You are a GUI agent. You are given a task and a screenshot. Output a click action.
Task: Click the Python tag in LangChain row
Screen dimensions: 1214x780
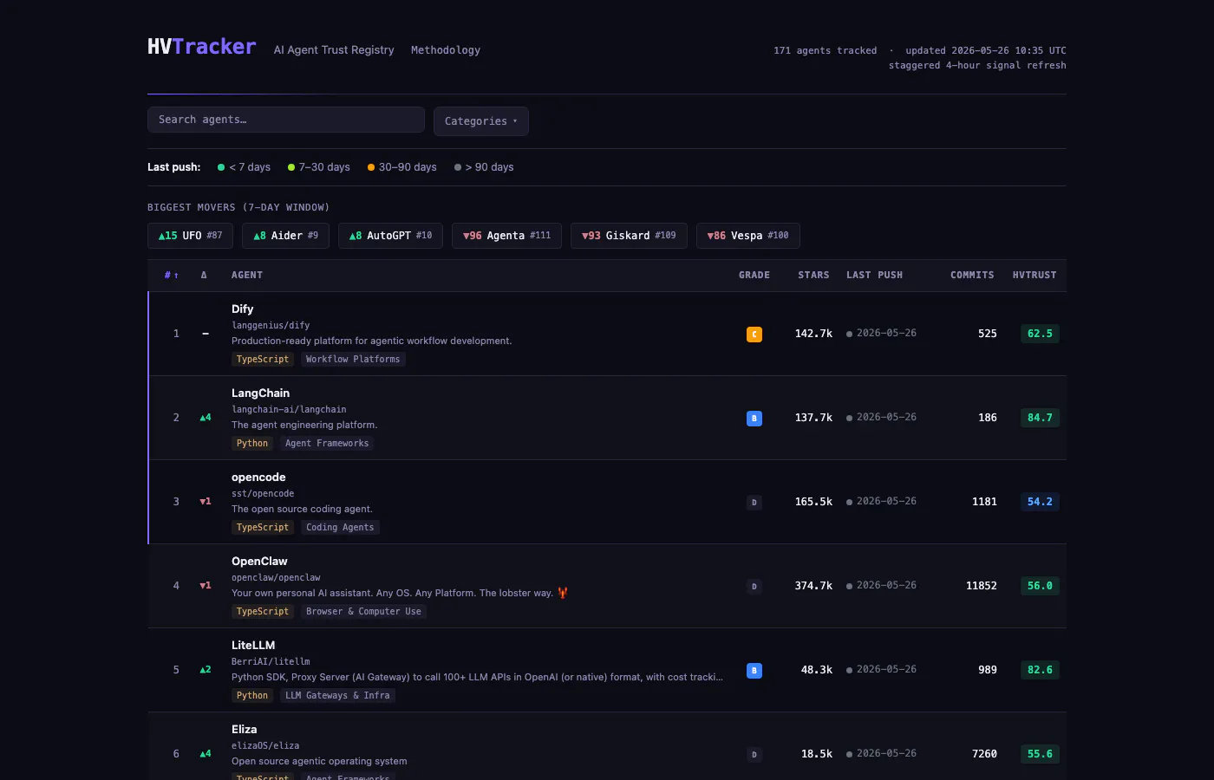pyautogui.click(x=252, y=444)
